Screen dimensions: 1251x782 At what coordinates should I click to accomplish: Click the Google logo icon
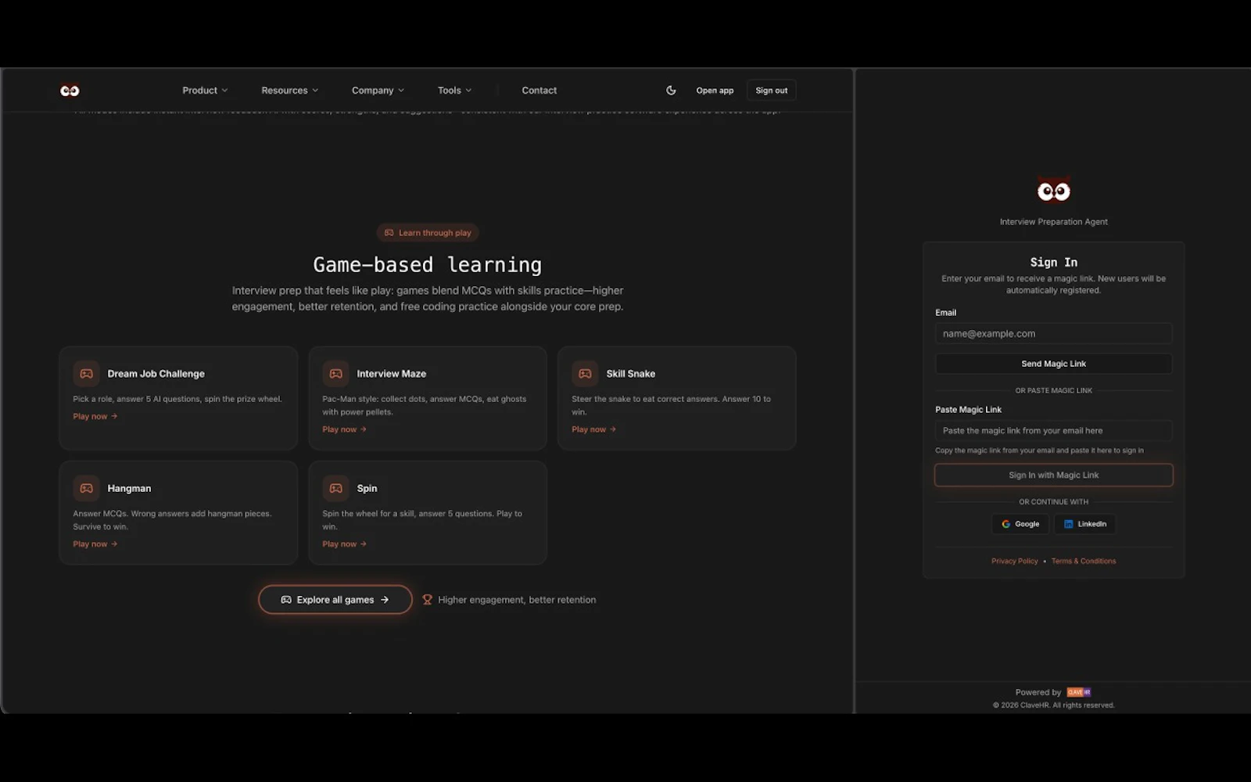pyautogui.click(x=1005, y=524)
